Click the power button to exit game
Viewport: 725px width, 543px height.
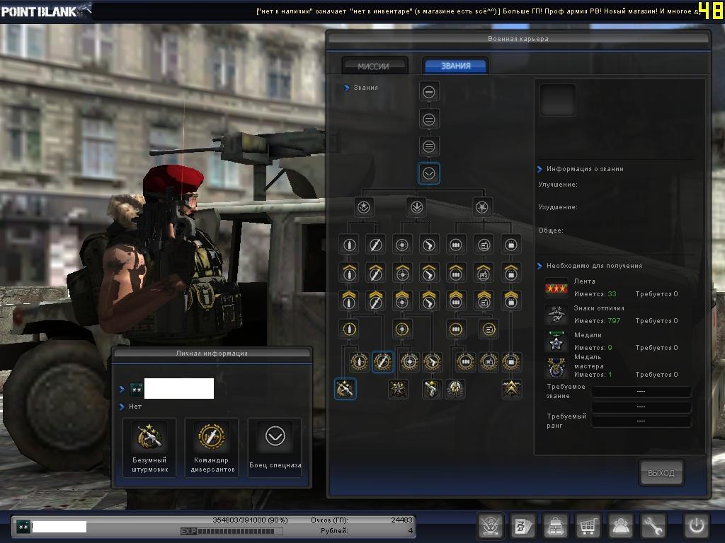point(696,526)
